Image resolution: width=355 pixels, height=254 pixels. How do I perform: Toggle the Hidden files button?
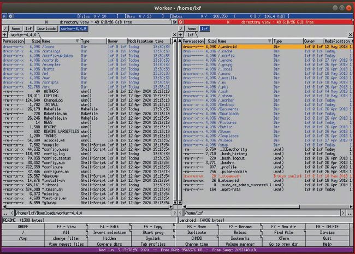[x=110, y=238]
